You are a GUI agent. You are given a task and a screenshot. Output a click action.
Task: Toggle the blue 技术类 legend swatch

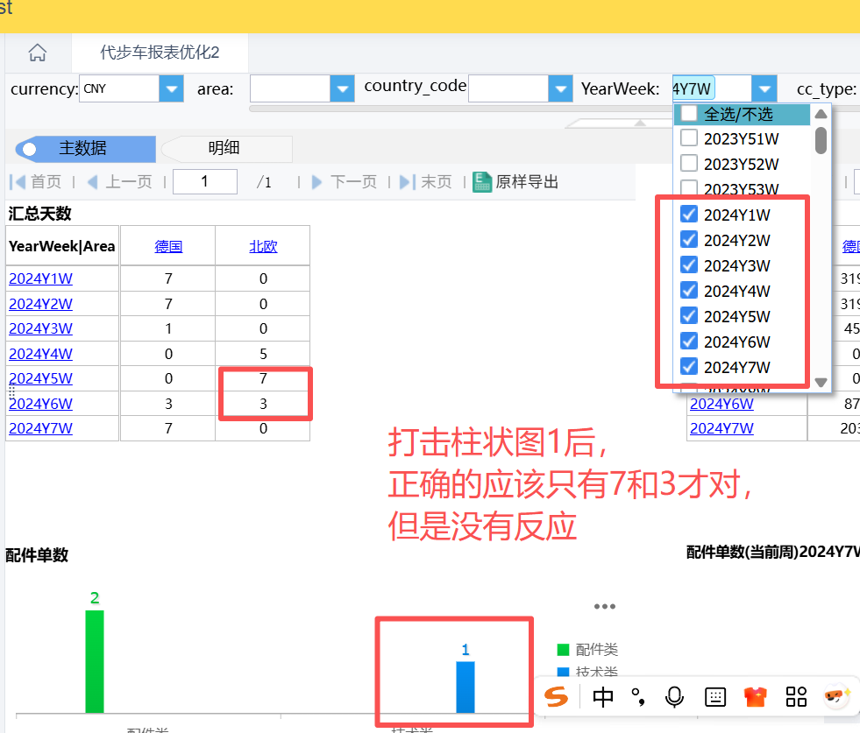(563, 672)
